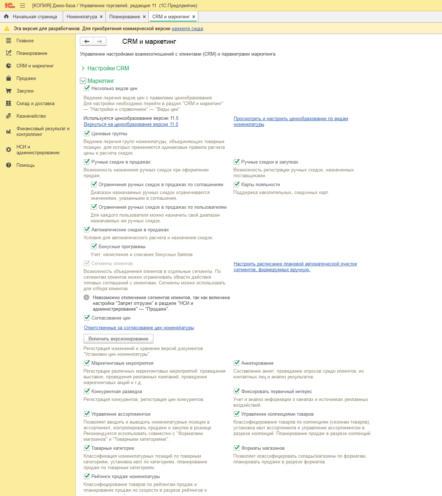This screenshot has height=496, width=442.
Task: Uncheck Маркетинговые мероприятия checkbox
Action: pyautogui.click(x=87, y=363)
